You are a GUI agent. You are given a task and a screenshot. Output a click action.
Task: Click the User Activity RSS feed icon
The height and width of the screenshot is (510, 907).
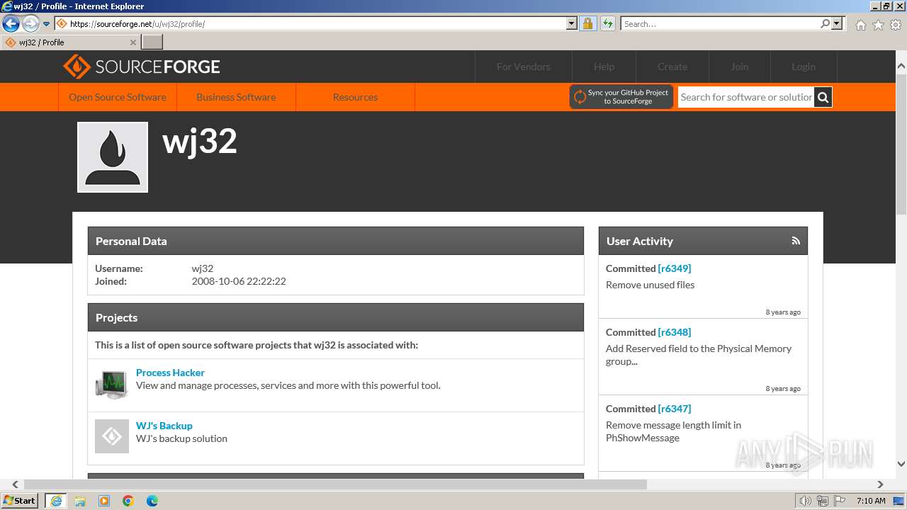(796, 241)
